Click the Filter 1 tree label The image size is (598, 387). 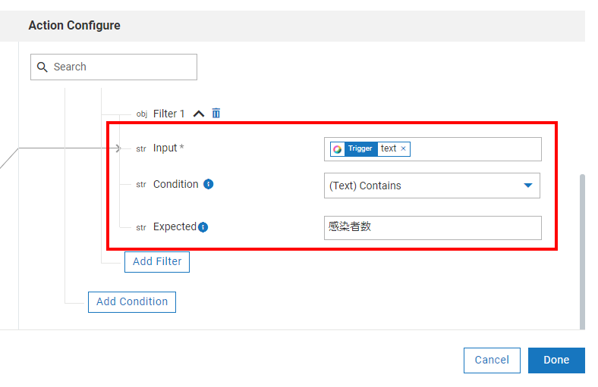coord(168,114)
